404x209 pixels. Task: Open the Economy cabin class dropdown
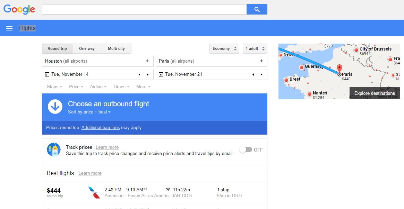click(x=224, y=49)
